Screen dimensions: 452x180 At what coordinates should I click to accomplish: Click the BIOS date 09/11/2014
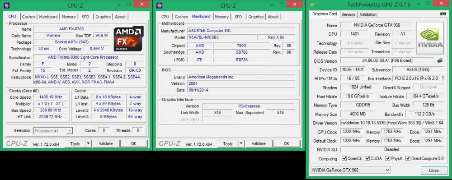(x=241, y=90)
